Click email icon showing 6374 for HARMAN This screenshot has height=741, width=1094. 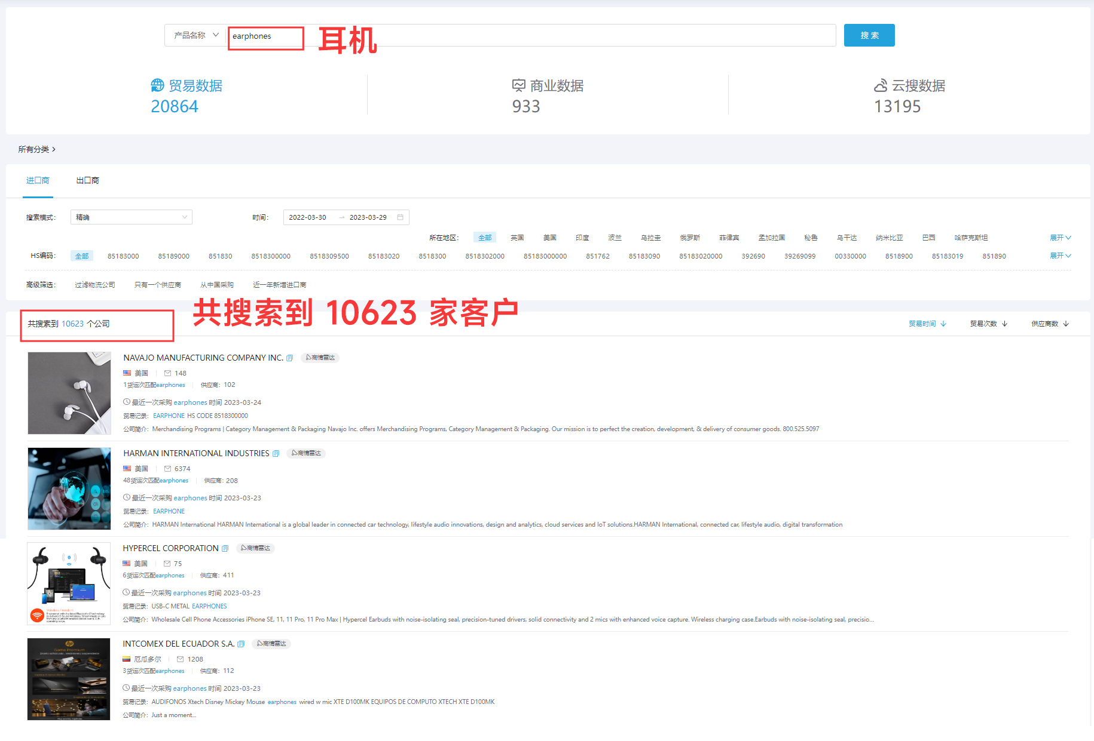pyautogui.click(x=168, y=469)
